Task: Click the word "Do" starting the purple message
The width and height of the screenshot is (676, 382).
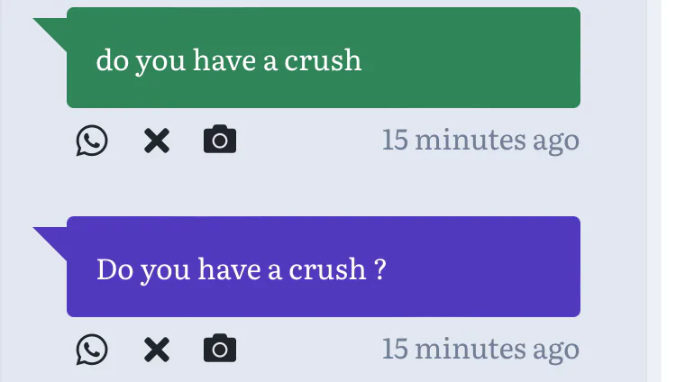Action: [114, 269]
